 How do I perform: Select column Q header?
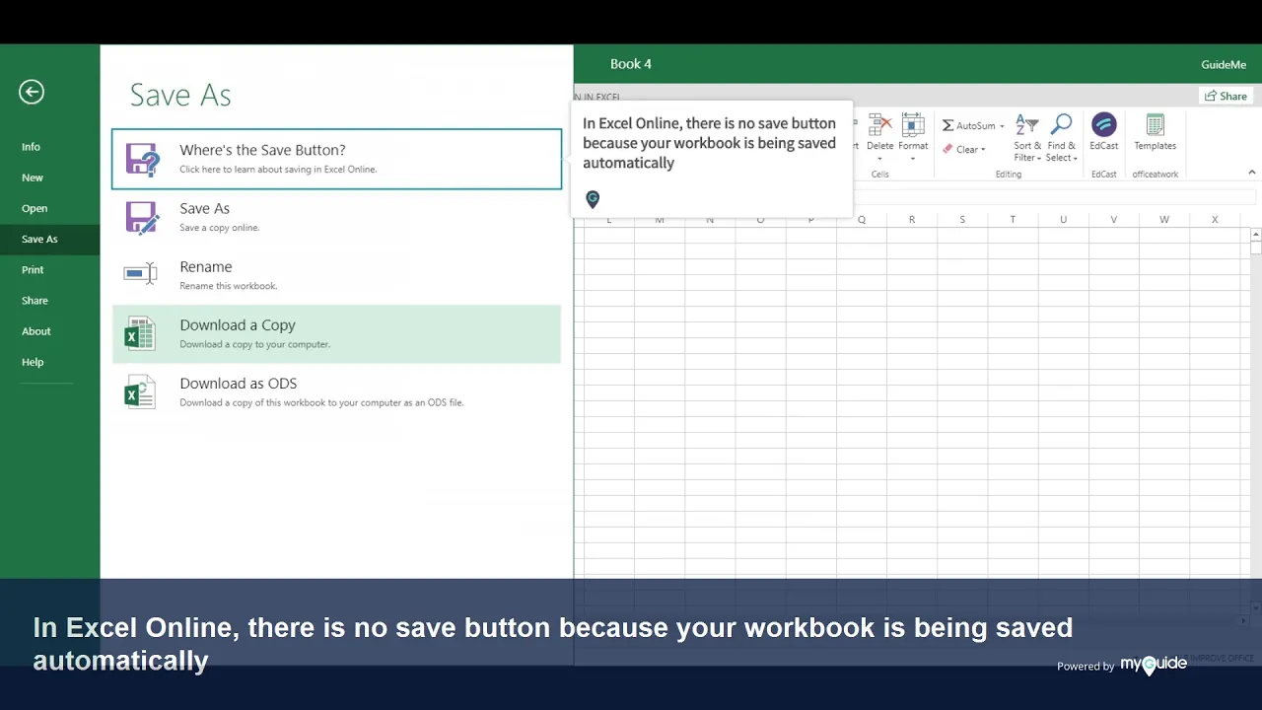click(862, 219)
